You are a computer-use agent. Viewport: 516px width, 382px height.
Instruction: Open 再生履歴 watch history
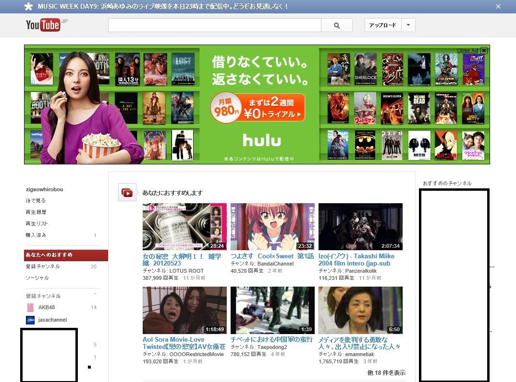36,212
